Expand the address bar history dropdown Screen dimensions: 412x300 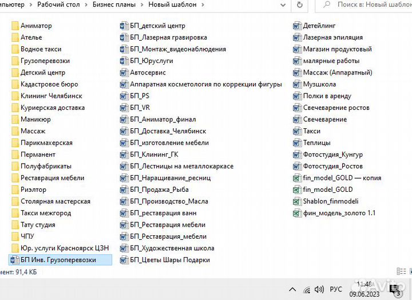click(x=282, y=5)
